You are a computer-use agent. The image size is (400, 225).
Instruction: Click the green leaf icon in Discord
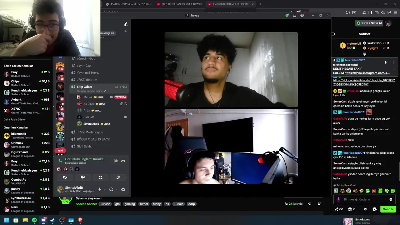(287, 15)
